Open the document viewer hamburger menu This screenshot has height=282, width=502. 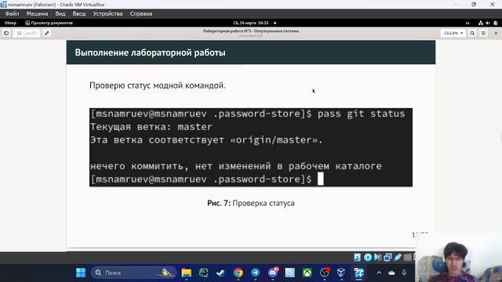click(483, 33)
